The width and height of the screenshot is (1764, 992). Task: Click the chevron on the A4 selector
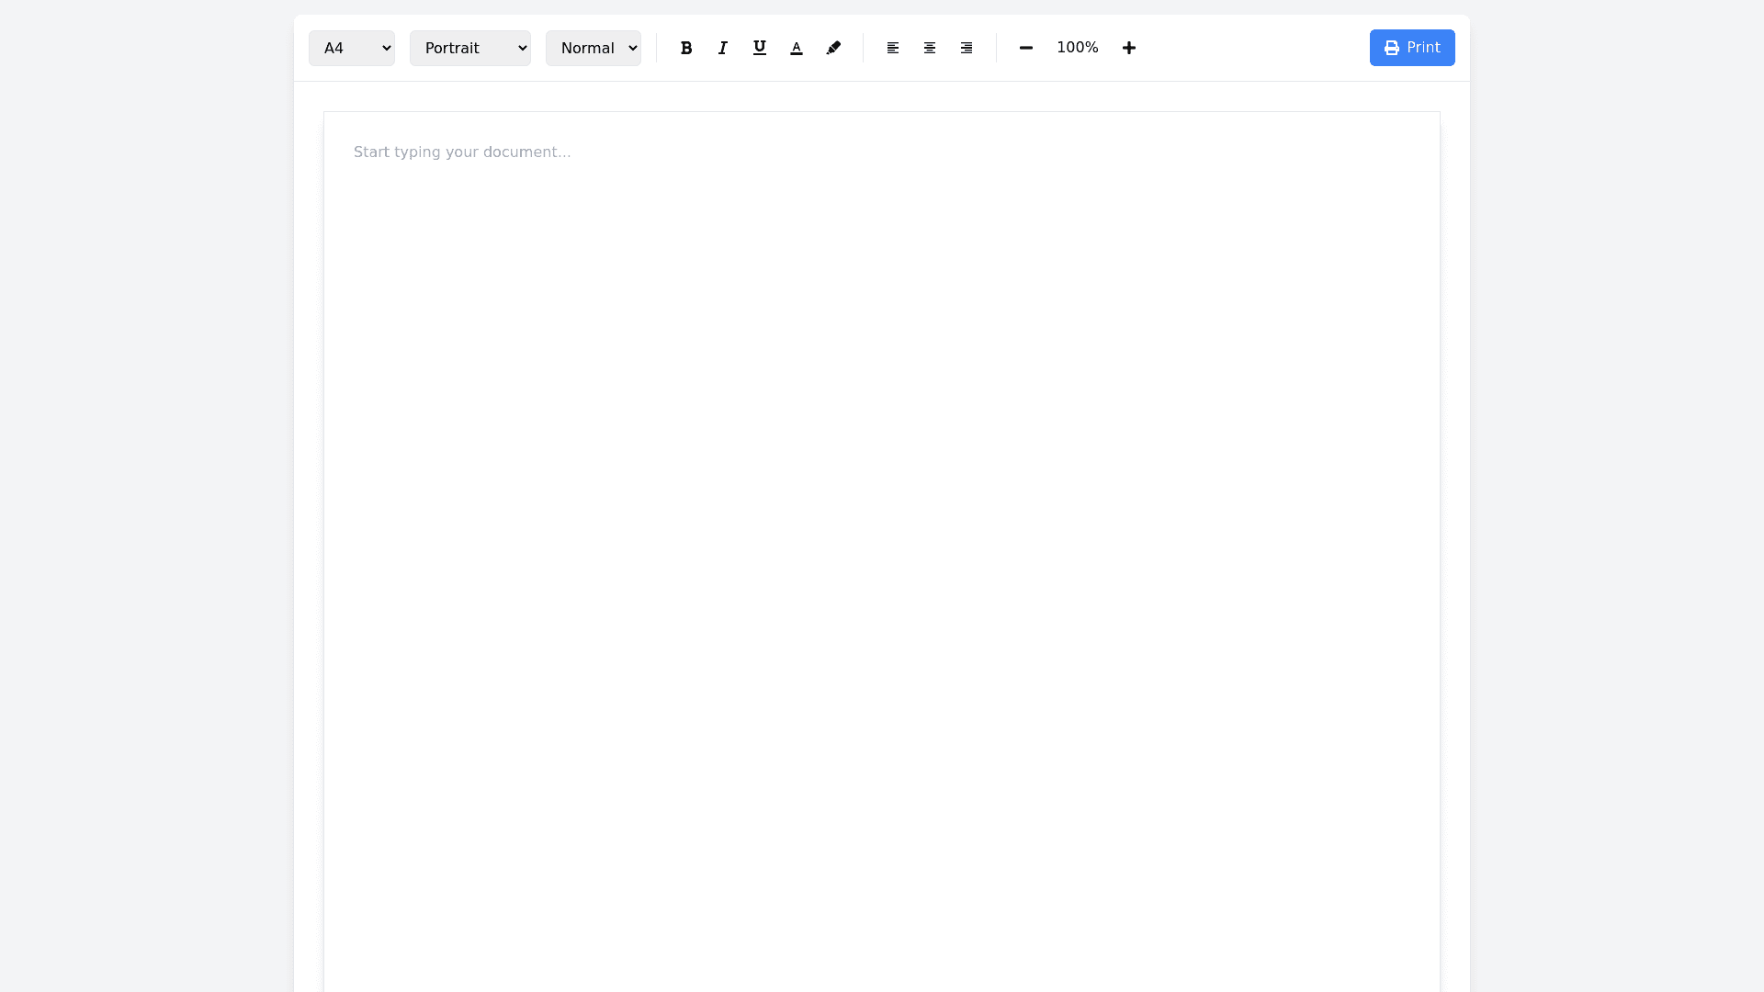click(386, 49)
